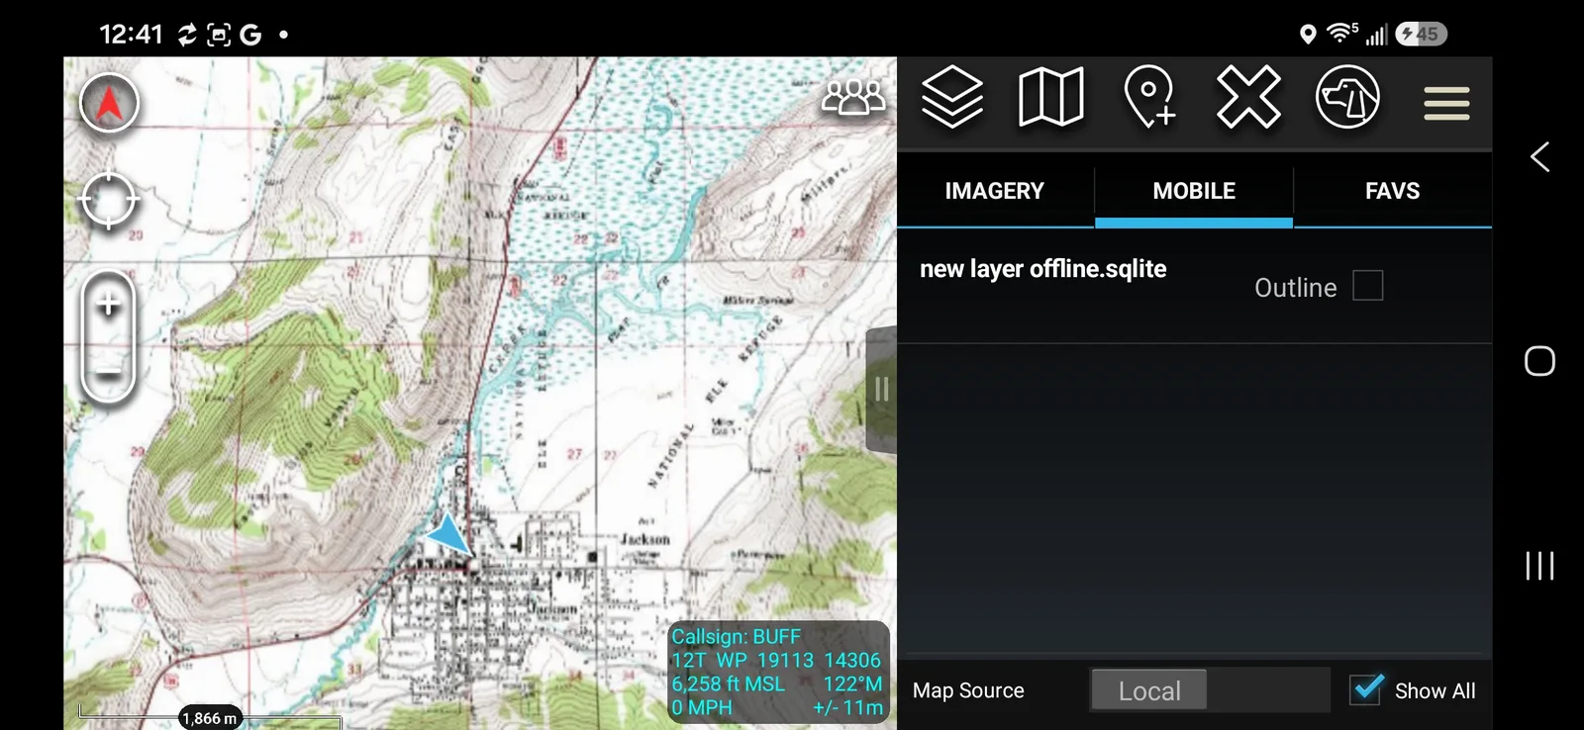Tap the Android back chevron
Viewport: 1584px width, 730px height.
pos(1539,156)
